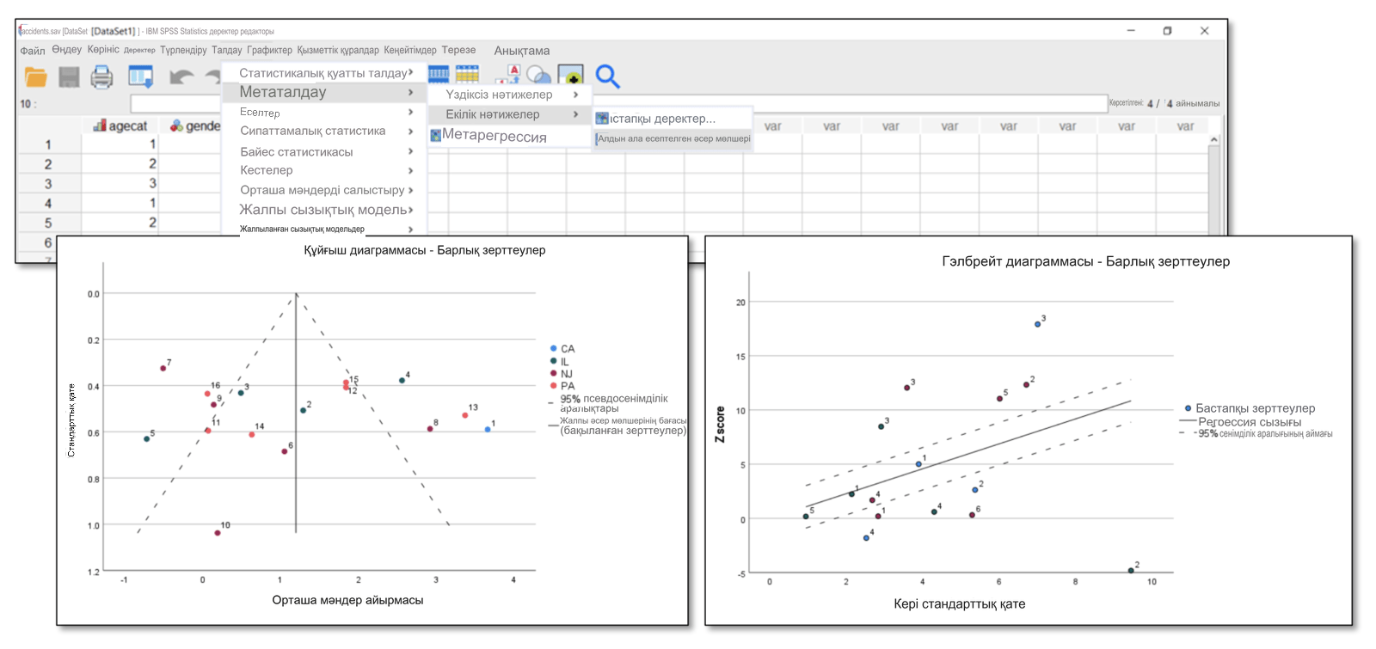Click the Бастапқы зерттеулер legend entry in the Galbraith plot

click(x=1250, y=408)
